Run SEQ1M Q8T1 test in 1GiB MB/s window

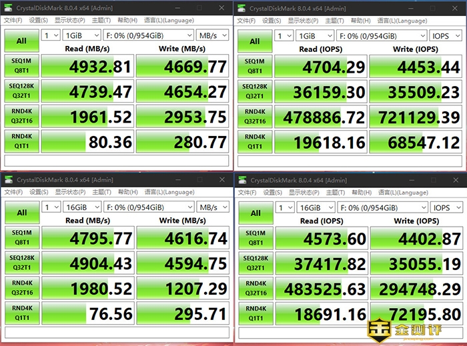point(22,66)
